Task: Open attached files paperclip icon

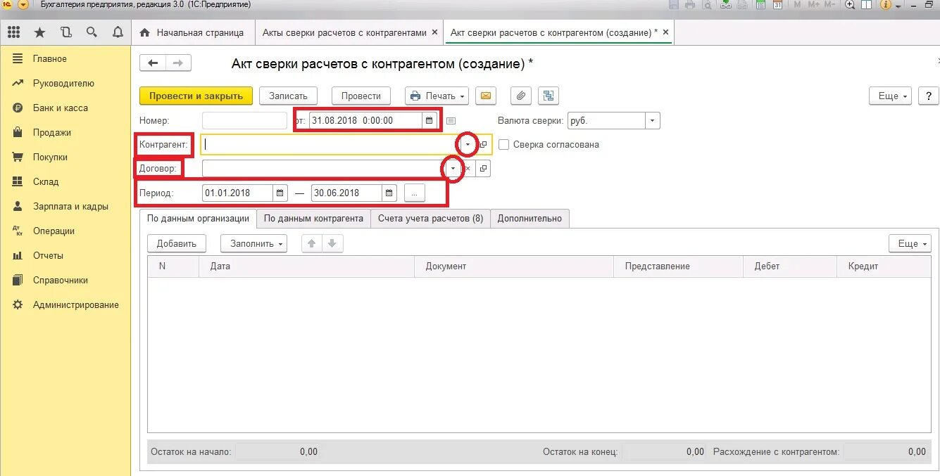Action: (x=521, y=96)
